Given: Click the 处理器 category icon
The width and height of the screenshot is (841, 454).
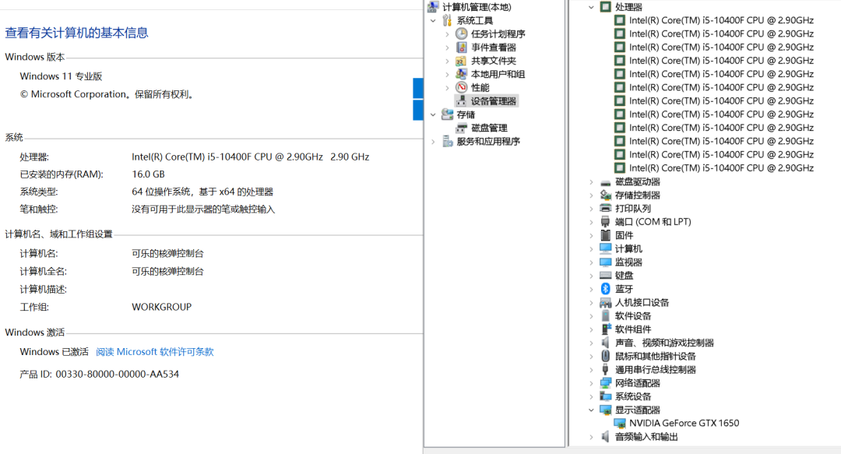Looking at the screenshot, I should pos(606,7).
